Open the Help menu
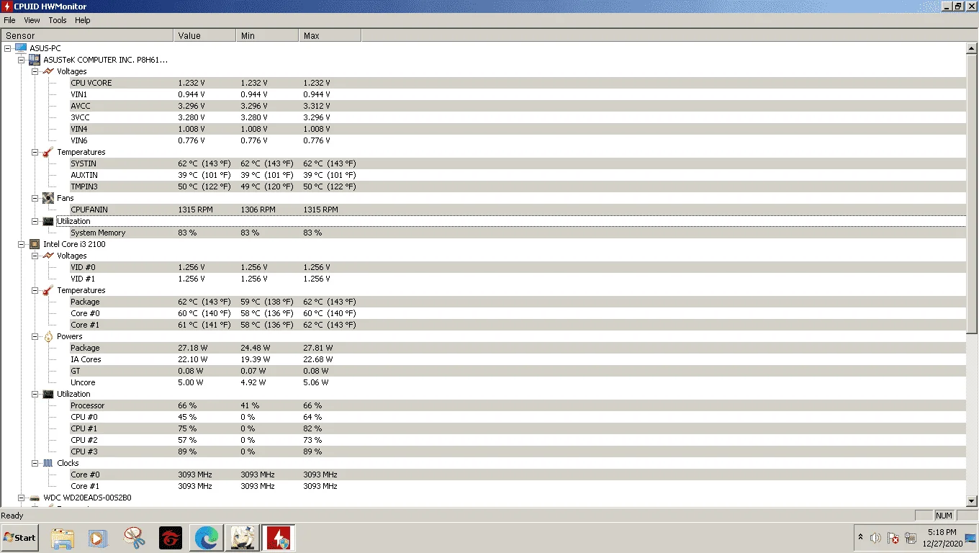Viewport: 979px width, 553px height. click(x=83, y=20)
